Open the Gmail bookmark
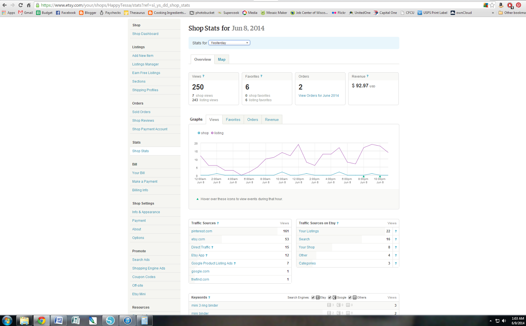Viewport: 526px width, 326px height. pyautogui.click(x=26, y=13)
